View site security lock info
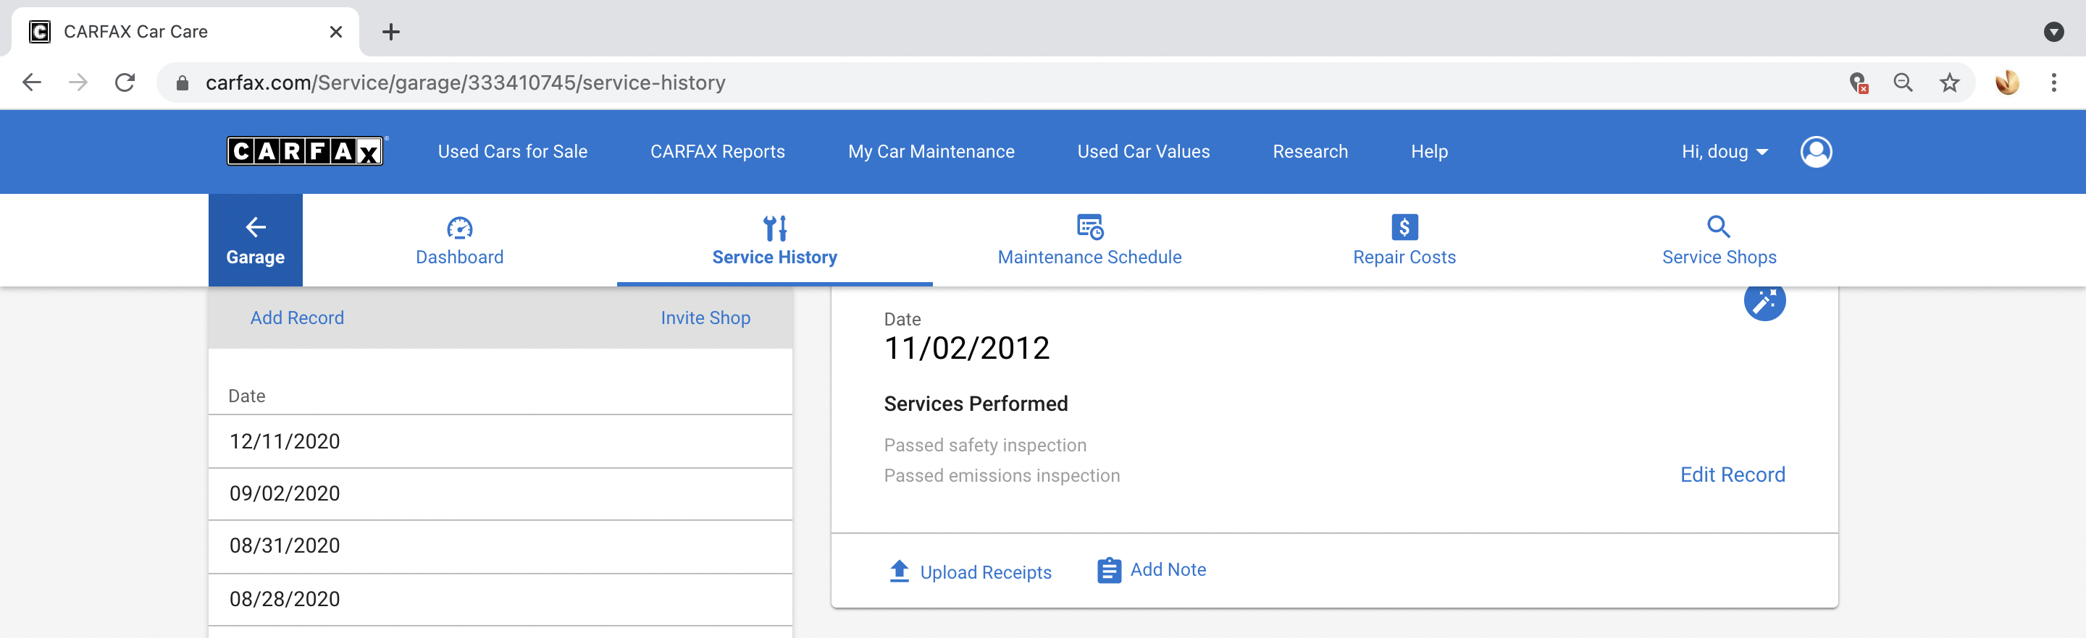 coord(183,83)
